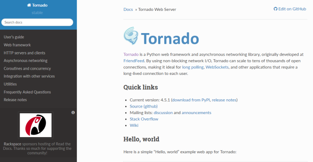Click the Tornado Web Server breadcrumb text
The height and width of the screenshot is (162, 313).
click(x=157, y=10)
